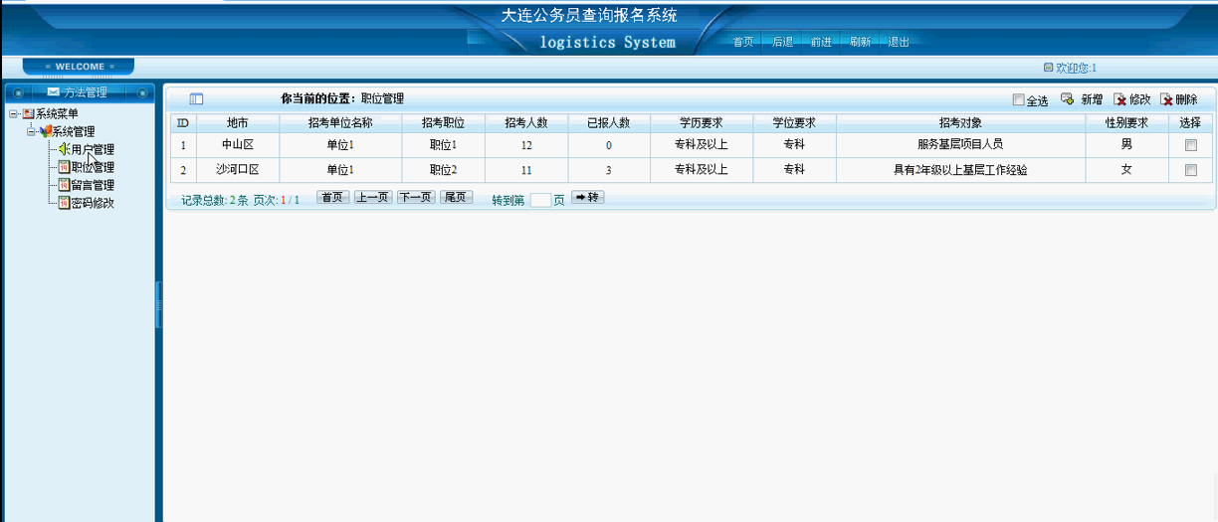Click the 招考单位名称 column header
1218x522 pixels.
click(340, 123)
